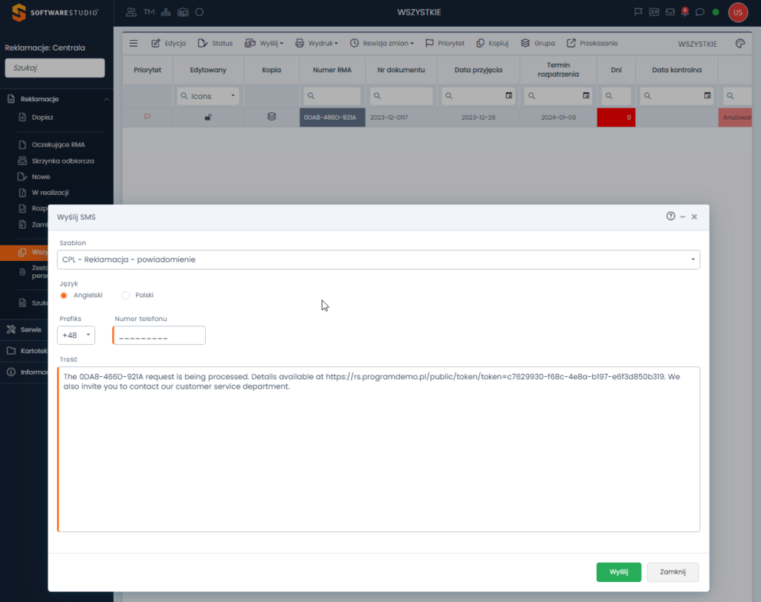Viewport: 761px width, 602px height.
Task: Select the Polski language radio button
Action: click(x=126, y=295)
